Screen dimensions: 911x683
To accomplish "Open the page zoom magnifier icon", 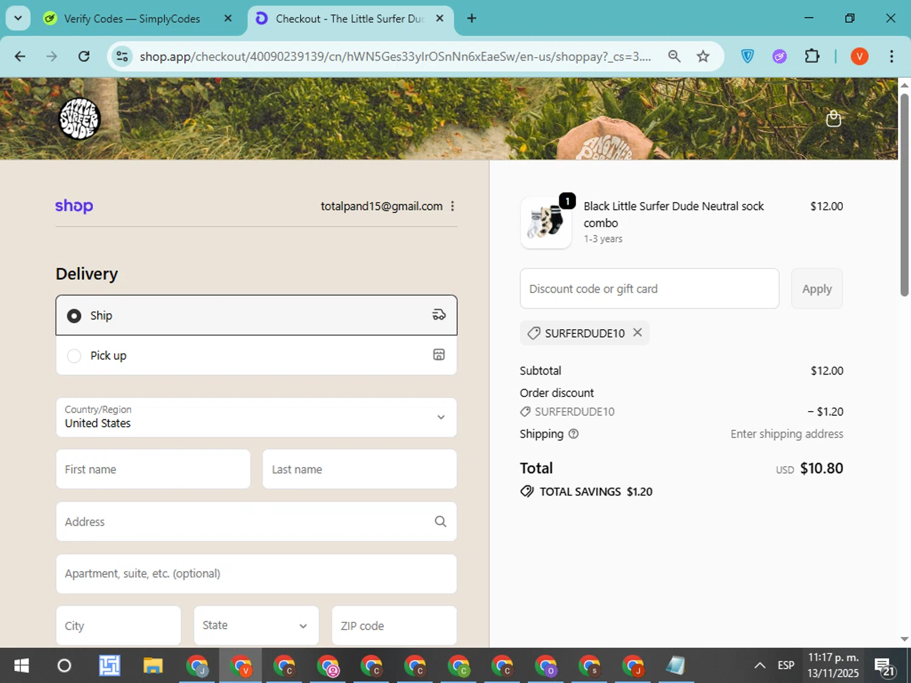I will click(x=674, y=56).
